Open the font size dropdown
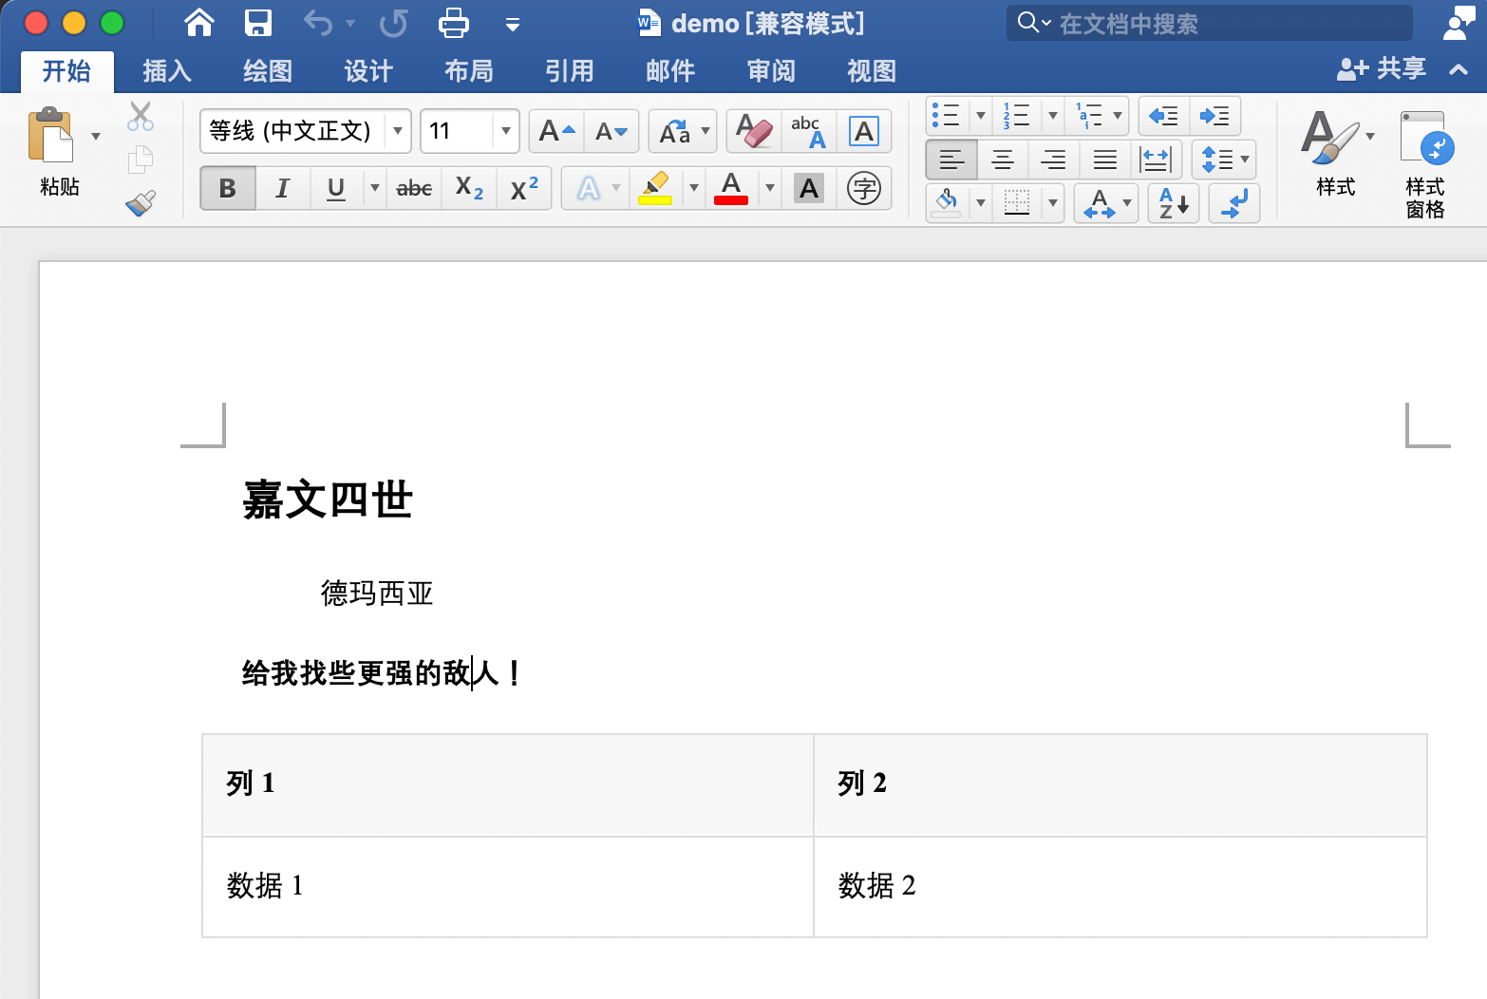This screenshot has height=999, width=1487. coord(506,131)
